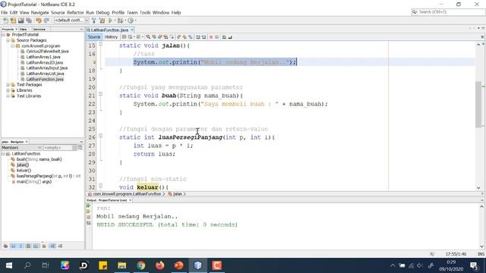Image resolution: width=486 pixels, height=273 pixels.
Task: Select Celcius2Fahrenheit.java in the project tree
Action: [47, 52]
